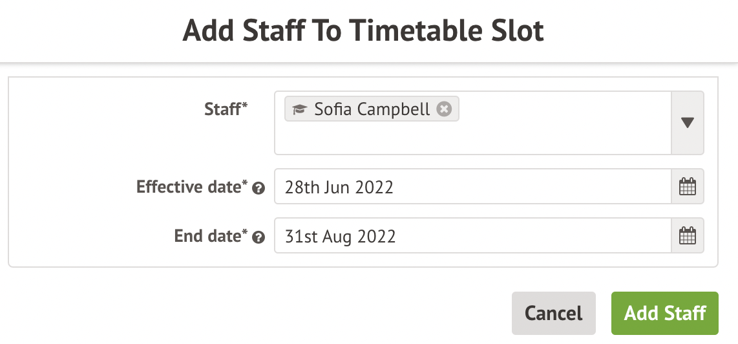Expand the Staff dropdown arrow
The width and height of the screenshot is (738, 344).
pyautogui.click(x=688, y=123)
